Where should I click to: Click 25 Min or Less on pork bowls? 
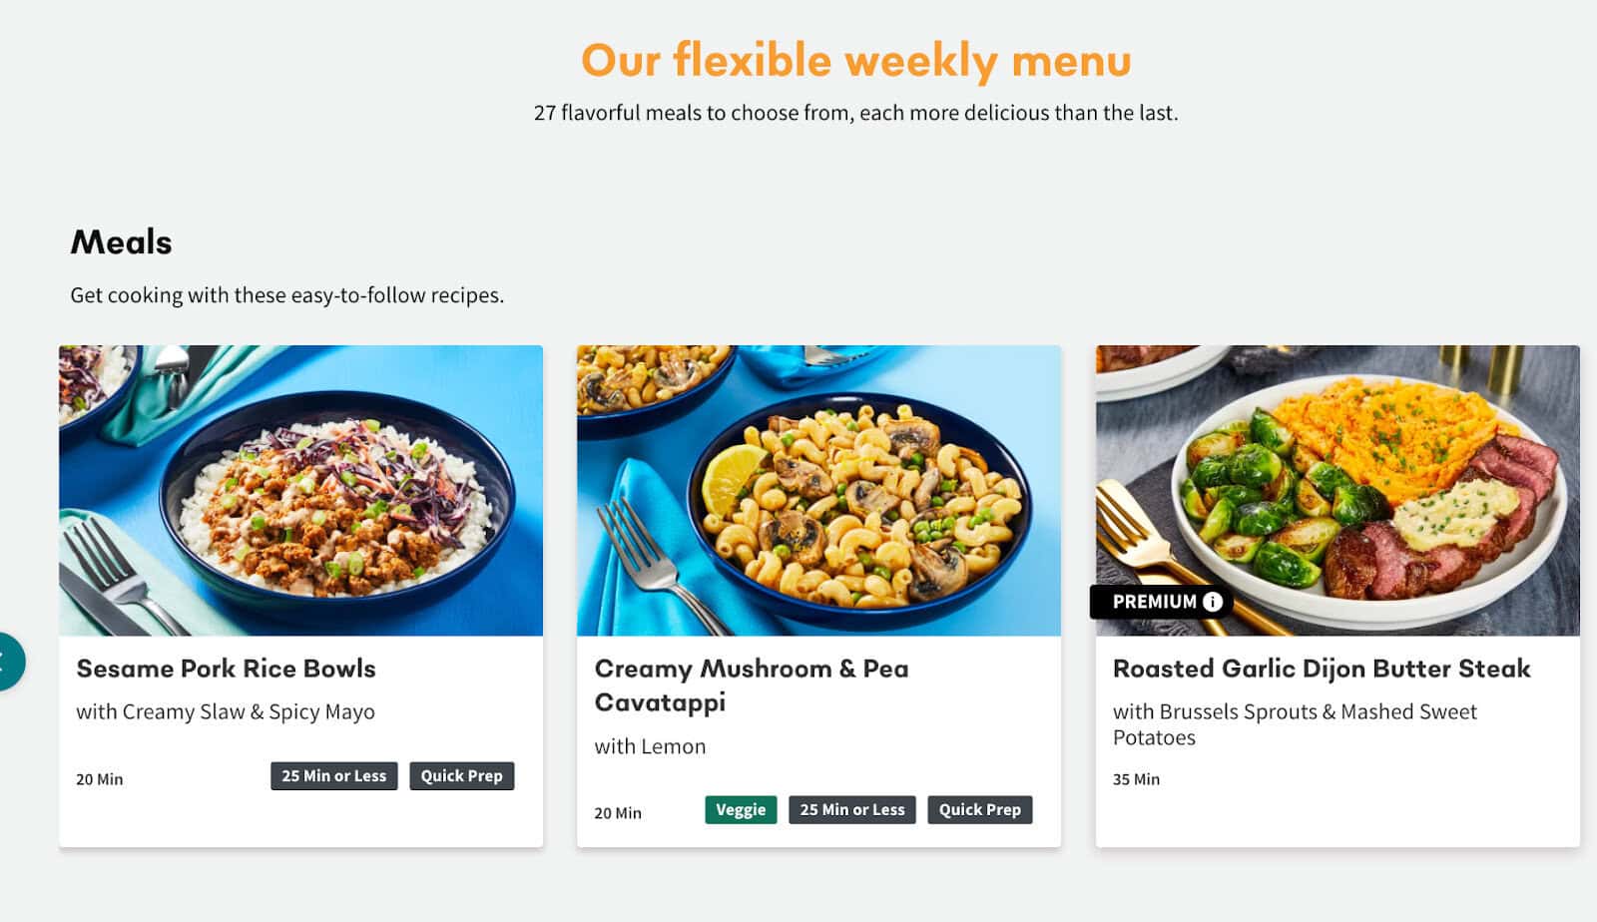(333, 775)
